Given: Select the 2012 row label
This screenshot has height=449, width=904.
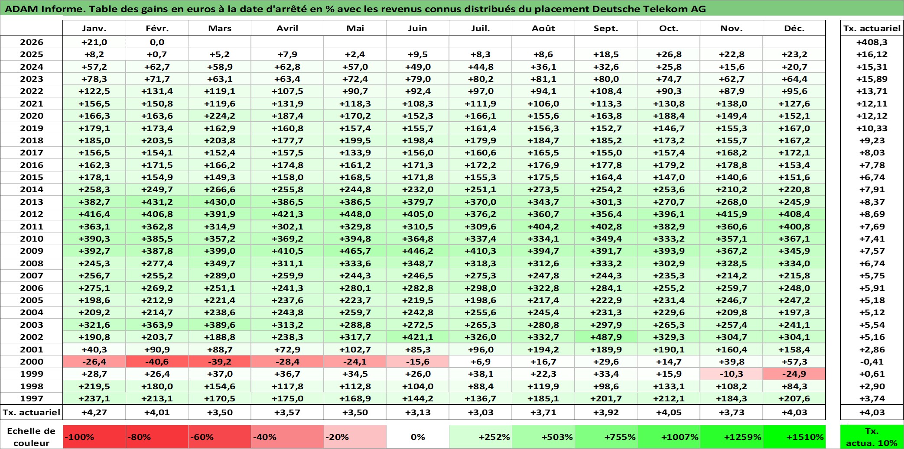Looking at the screenshot, I should tap(32, 214).
